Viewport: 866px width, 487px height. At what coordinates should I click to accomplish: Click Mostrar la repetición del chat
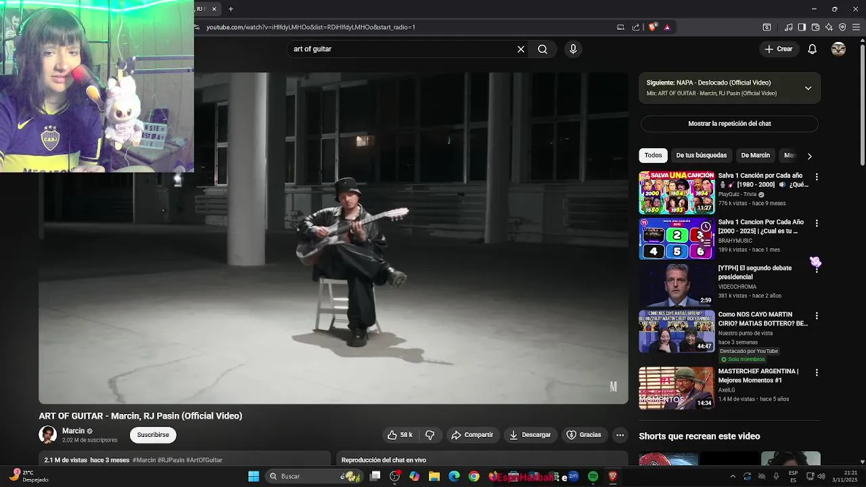(729, 124)
